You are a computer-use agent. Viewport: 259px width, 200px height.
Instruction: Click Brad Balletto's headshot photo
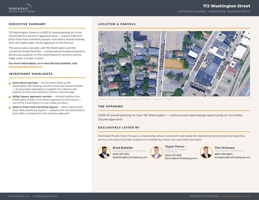coord(104,152)
